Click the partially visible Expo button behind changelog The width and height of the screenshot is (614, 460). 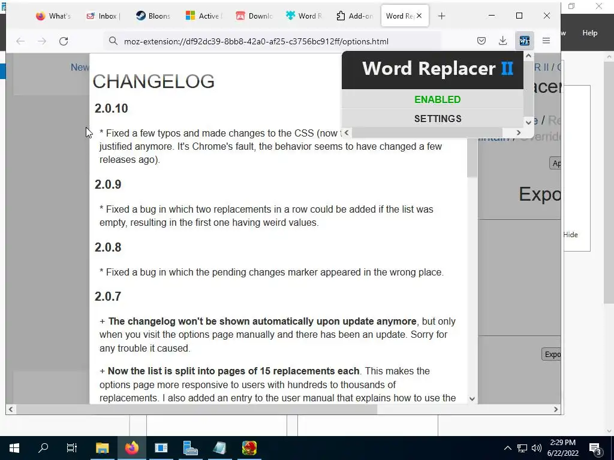[552, 354]
